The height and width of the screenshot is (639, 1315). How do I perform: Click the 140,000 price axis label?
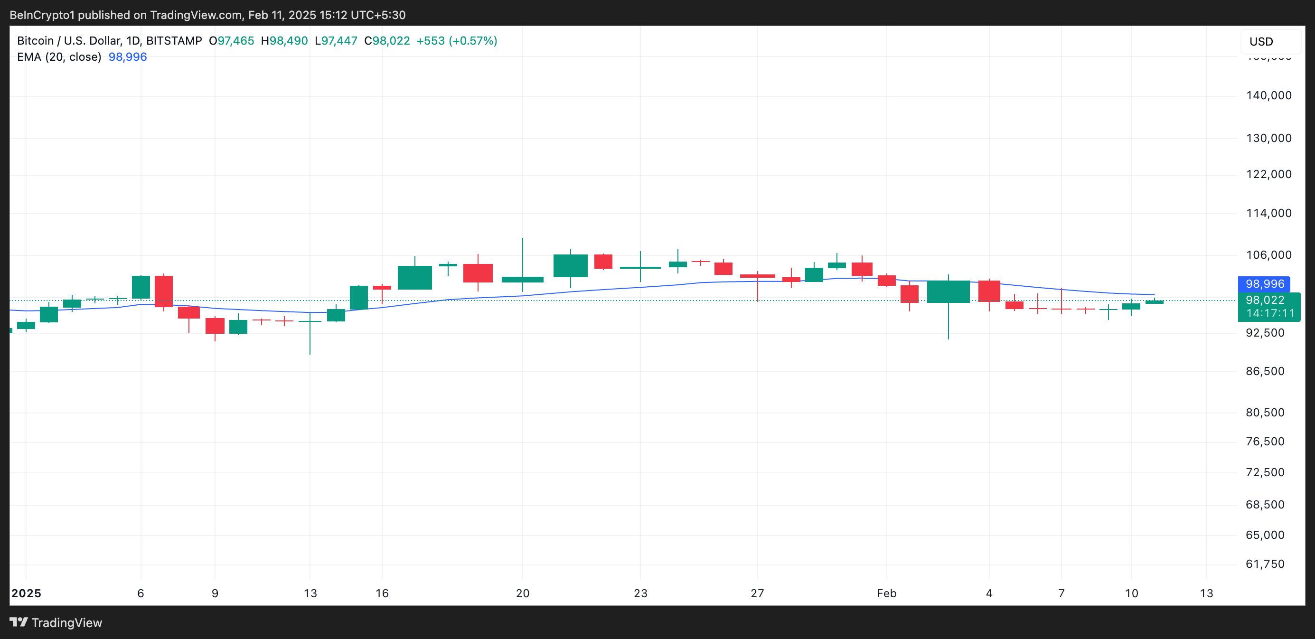(x=1268, y=95)
